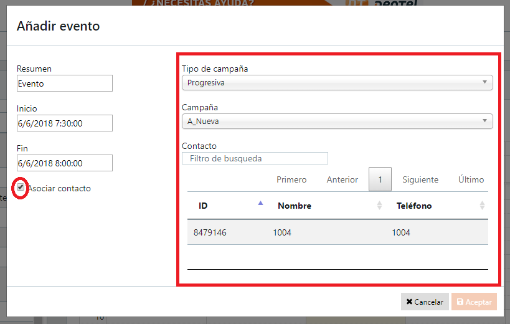Click the Fin date field

(65, 163)
